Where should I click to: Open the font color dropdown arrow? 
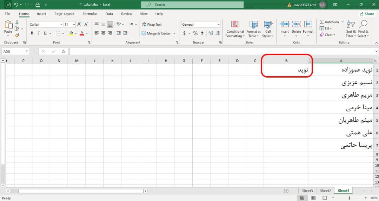(87, 33)
